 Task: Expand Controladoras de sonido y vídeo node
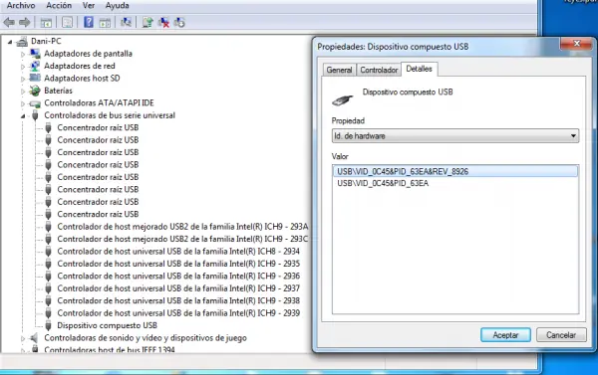[23, 338]
